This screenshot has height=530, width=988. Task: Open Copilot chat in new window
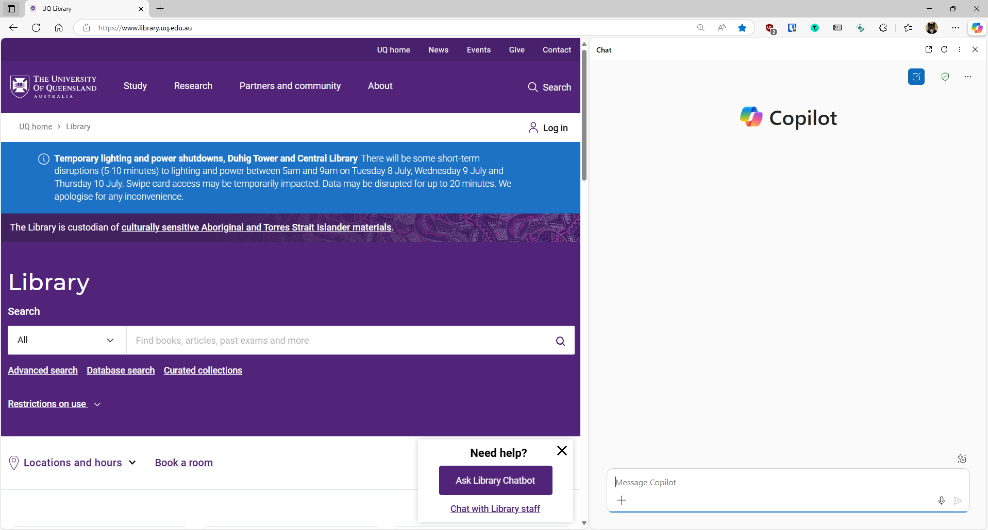click(928, 49)
